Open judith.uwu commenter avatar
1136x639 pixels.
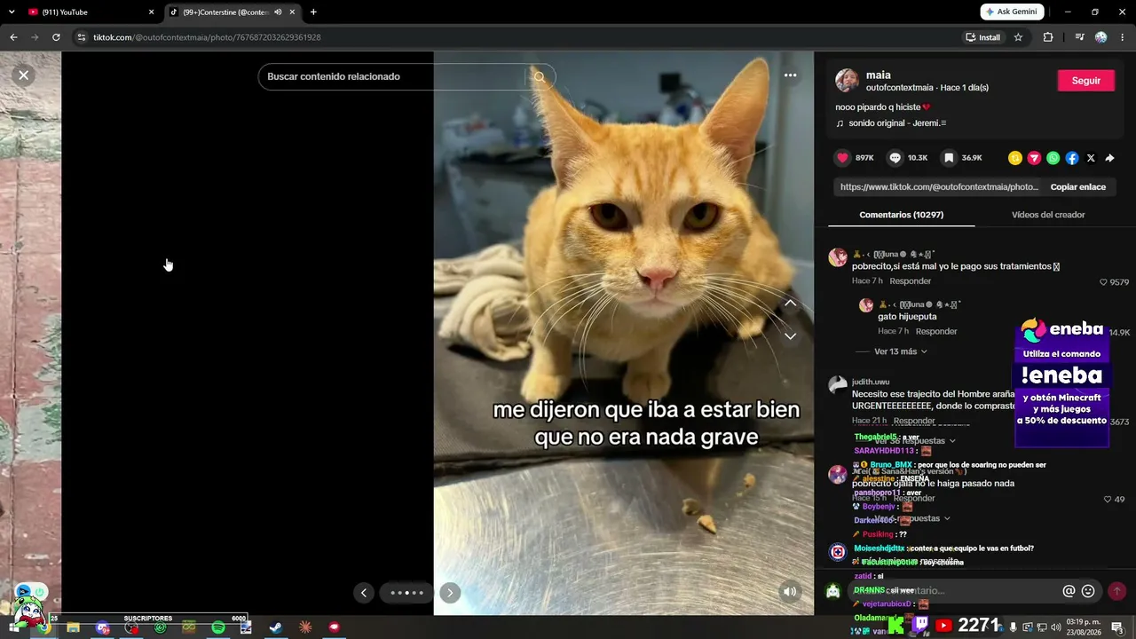click(x=838, y=385)
